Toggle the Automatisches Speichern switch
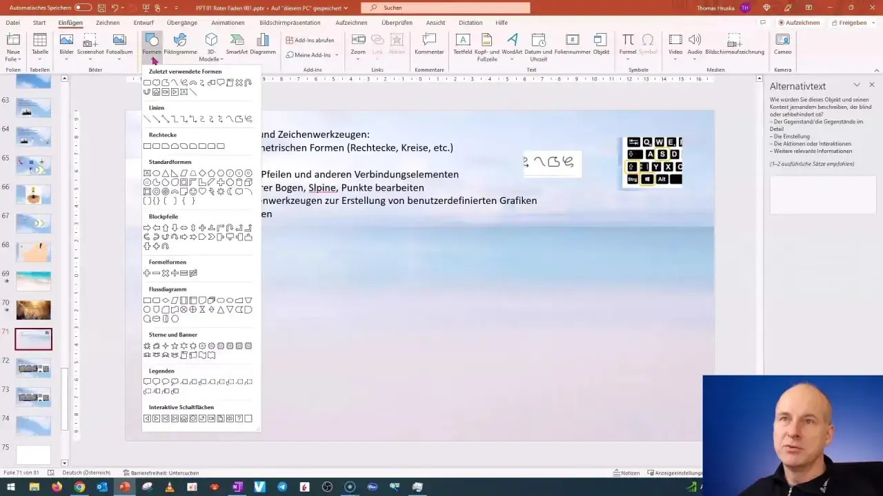Image resolution: width=883 pixels, height=496 pixels. [83, 8]
